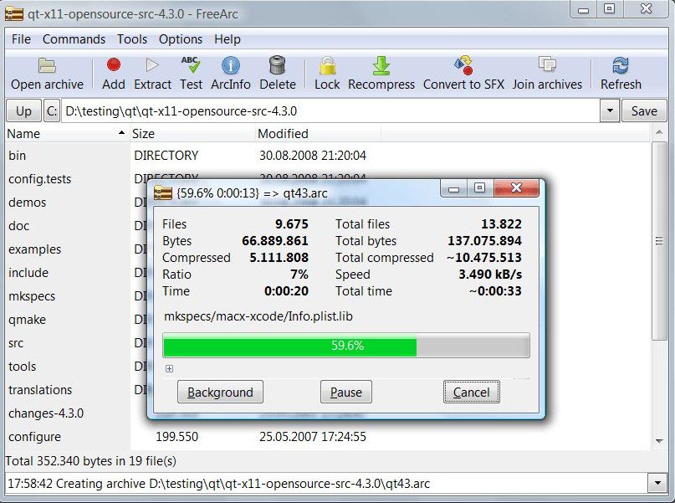Viewport: 675px width, 503px height.
Task: Select the doc directory
Action: 18,226
